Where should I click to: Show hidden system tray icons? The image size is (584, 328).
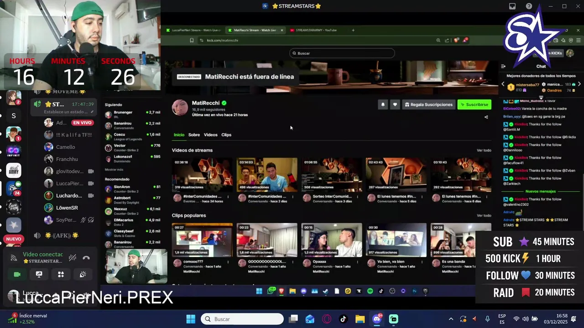(451, 319)
